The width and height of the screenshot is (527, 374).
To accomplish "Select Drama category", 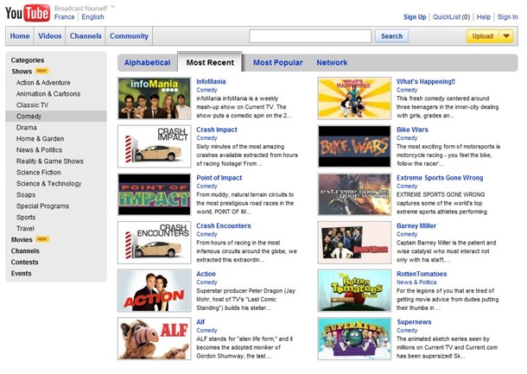I will 27,128.
